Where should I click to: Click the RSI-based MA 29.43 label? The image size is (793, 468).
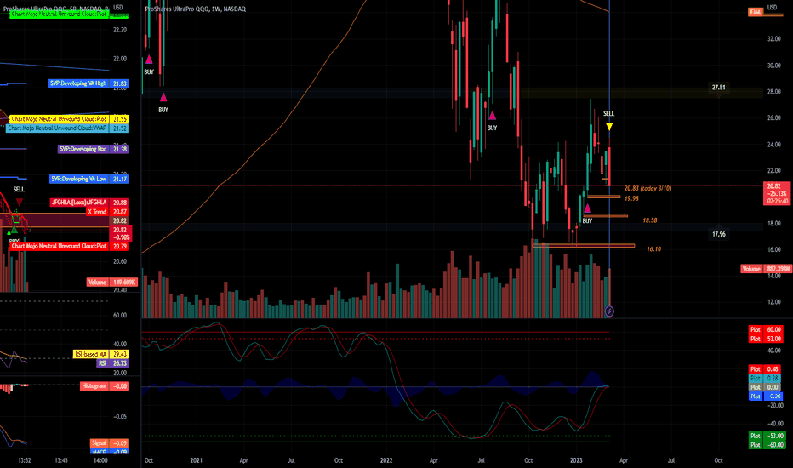101,354
